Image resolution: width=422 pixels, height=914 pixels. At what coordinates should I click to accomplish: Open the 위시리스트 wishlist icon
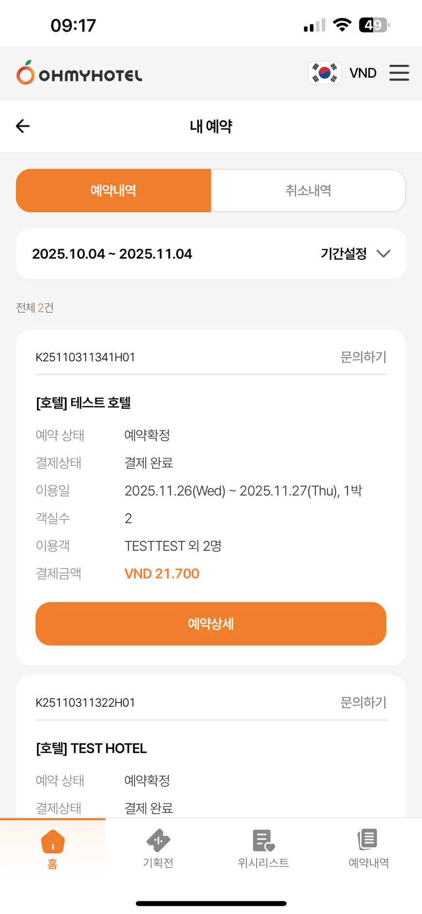(263, 841)
